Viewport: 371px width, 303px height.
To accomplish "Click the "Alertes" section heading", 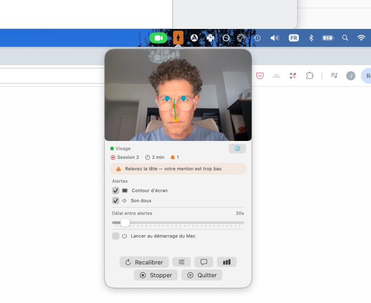I will (120, 181).
